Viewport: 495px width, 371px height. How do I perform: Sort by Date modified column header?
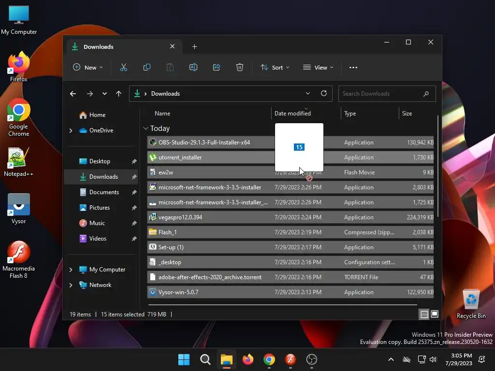coord(292,113)
